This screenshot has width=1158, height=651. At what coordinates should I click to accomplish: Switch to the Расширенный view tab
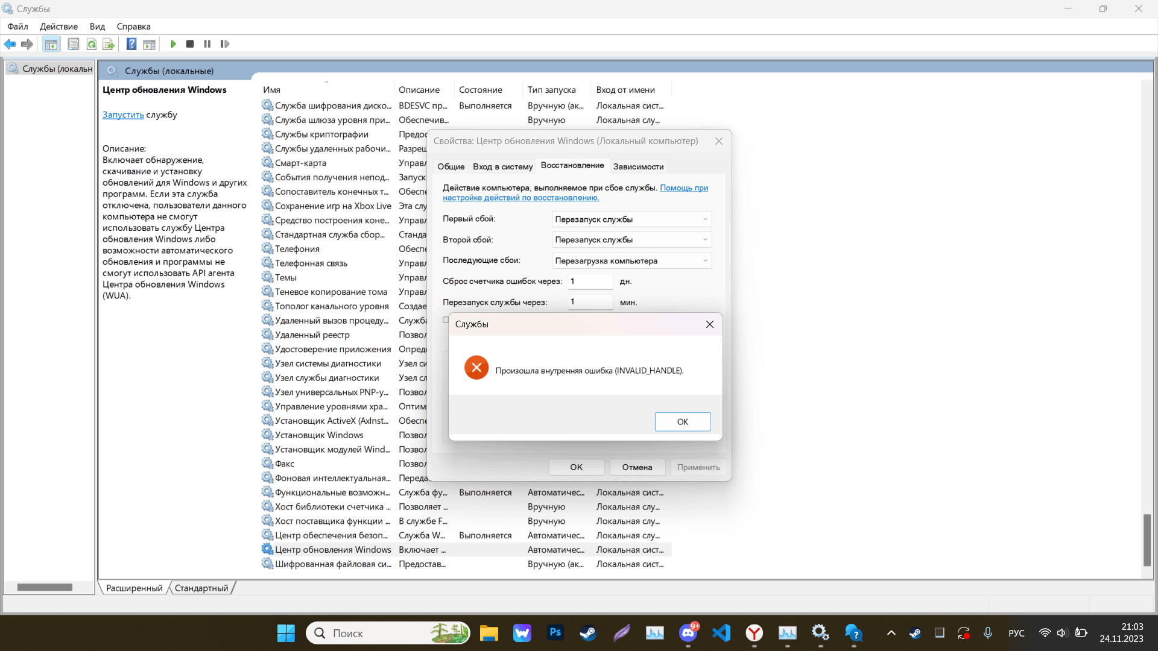click(134, 588)
